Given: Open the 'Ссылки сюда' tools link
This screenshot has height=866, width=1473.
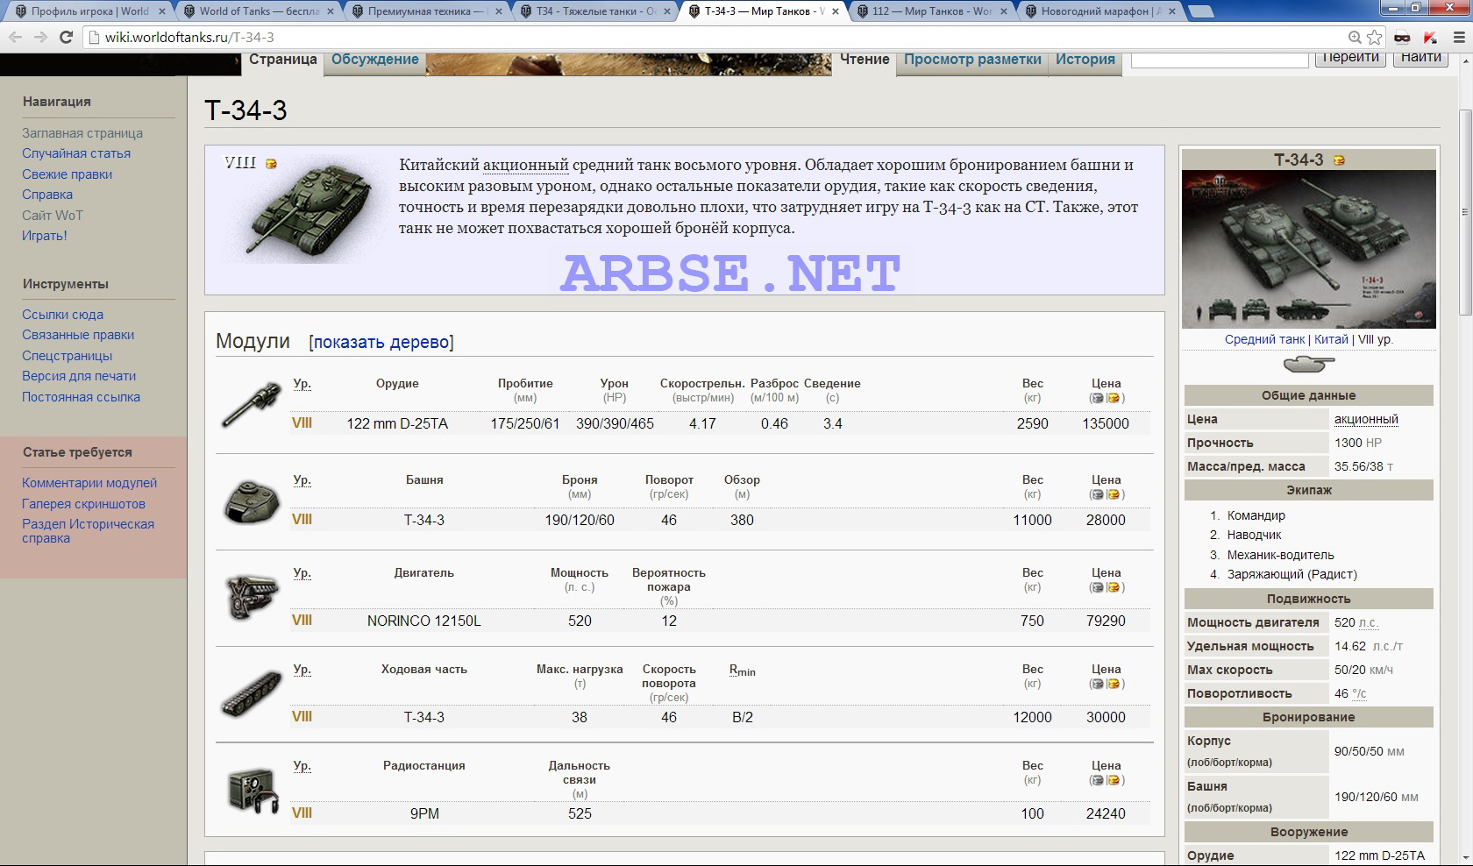Looking at the screenshot, I should click(62, 315).
